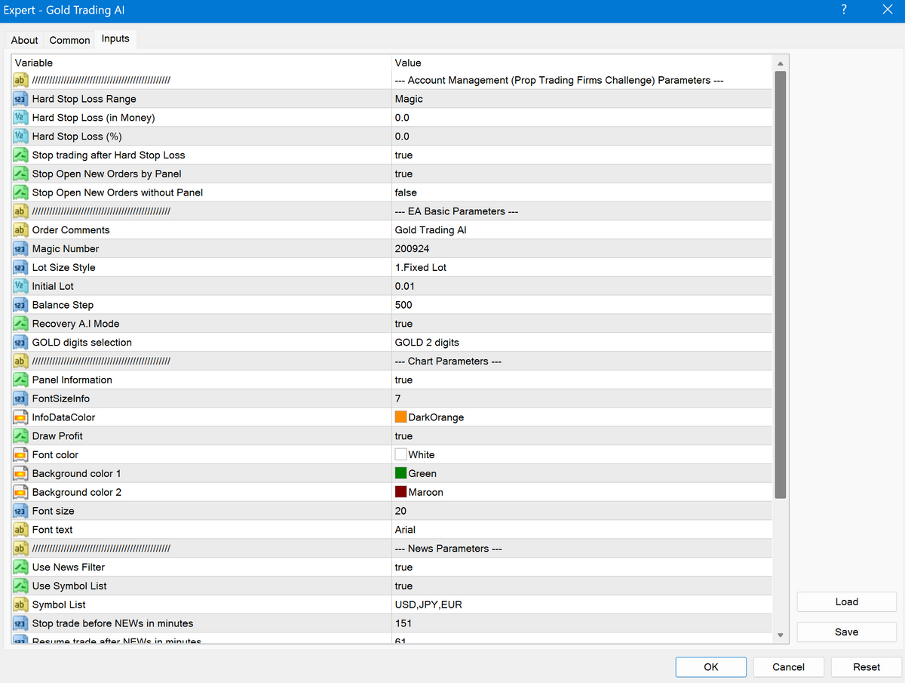Toggle the Use News Filter true value

click(x=403, y=567)
